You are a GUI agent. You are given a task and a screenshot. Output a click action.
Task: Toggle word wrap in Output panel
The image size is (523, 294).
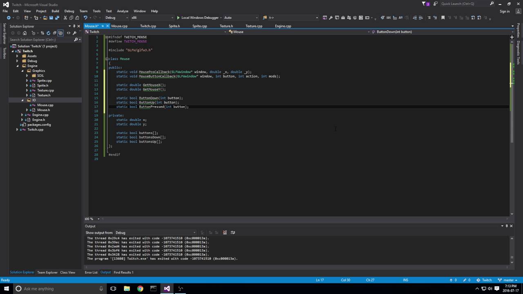(233, 233)
